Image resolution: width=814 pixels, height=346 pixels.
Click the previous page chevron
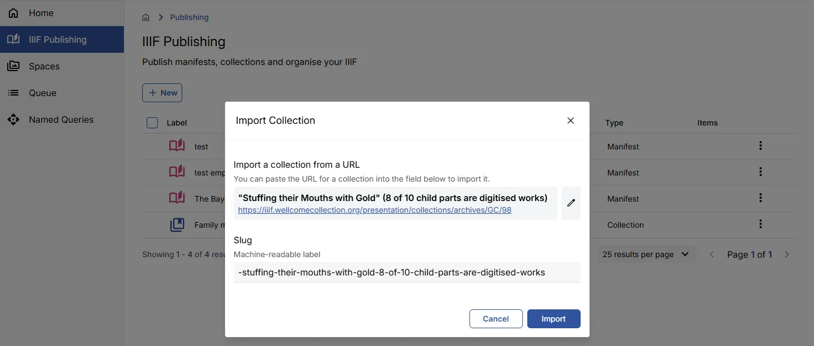pos(712,254)
